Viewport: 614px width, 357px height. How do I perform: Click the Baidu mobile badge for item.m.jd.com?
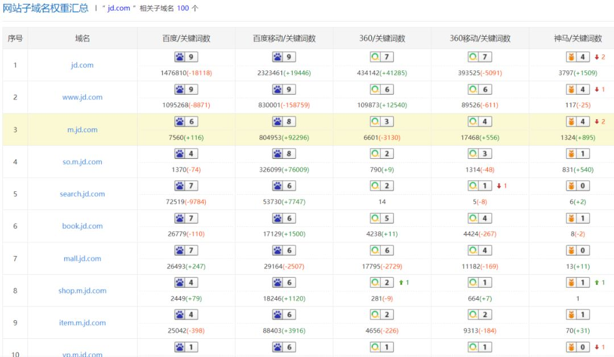pos(284,314)
